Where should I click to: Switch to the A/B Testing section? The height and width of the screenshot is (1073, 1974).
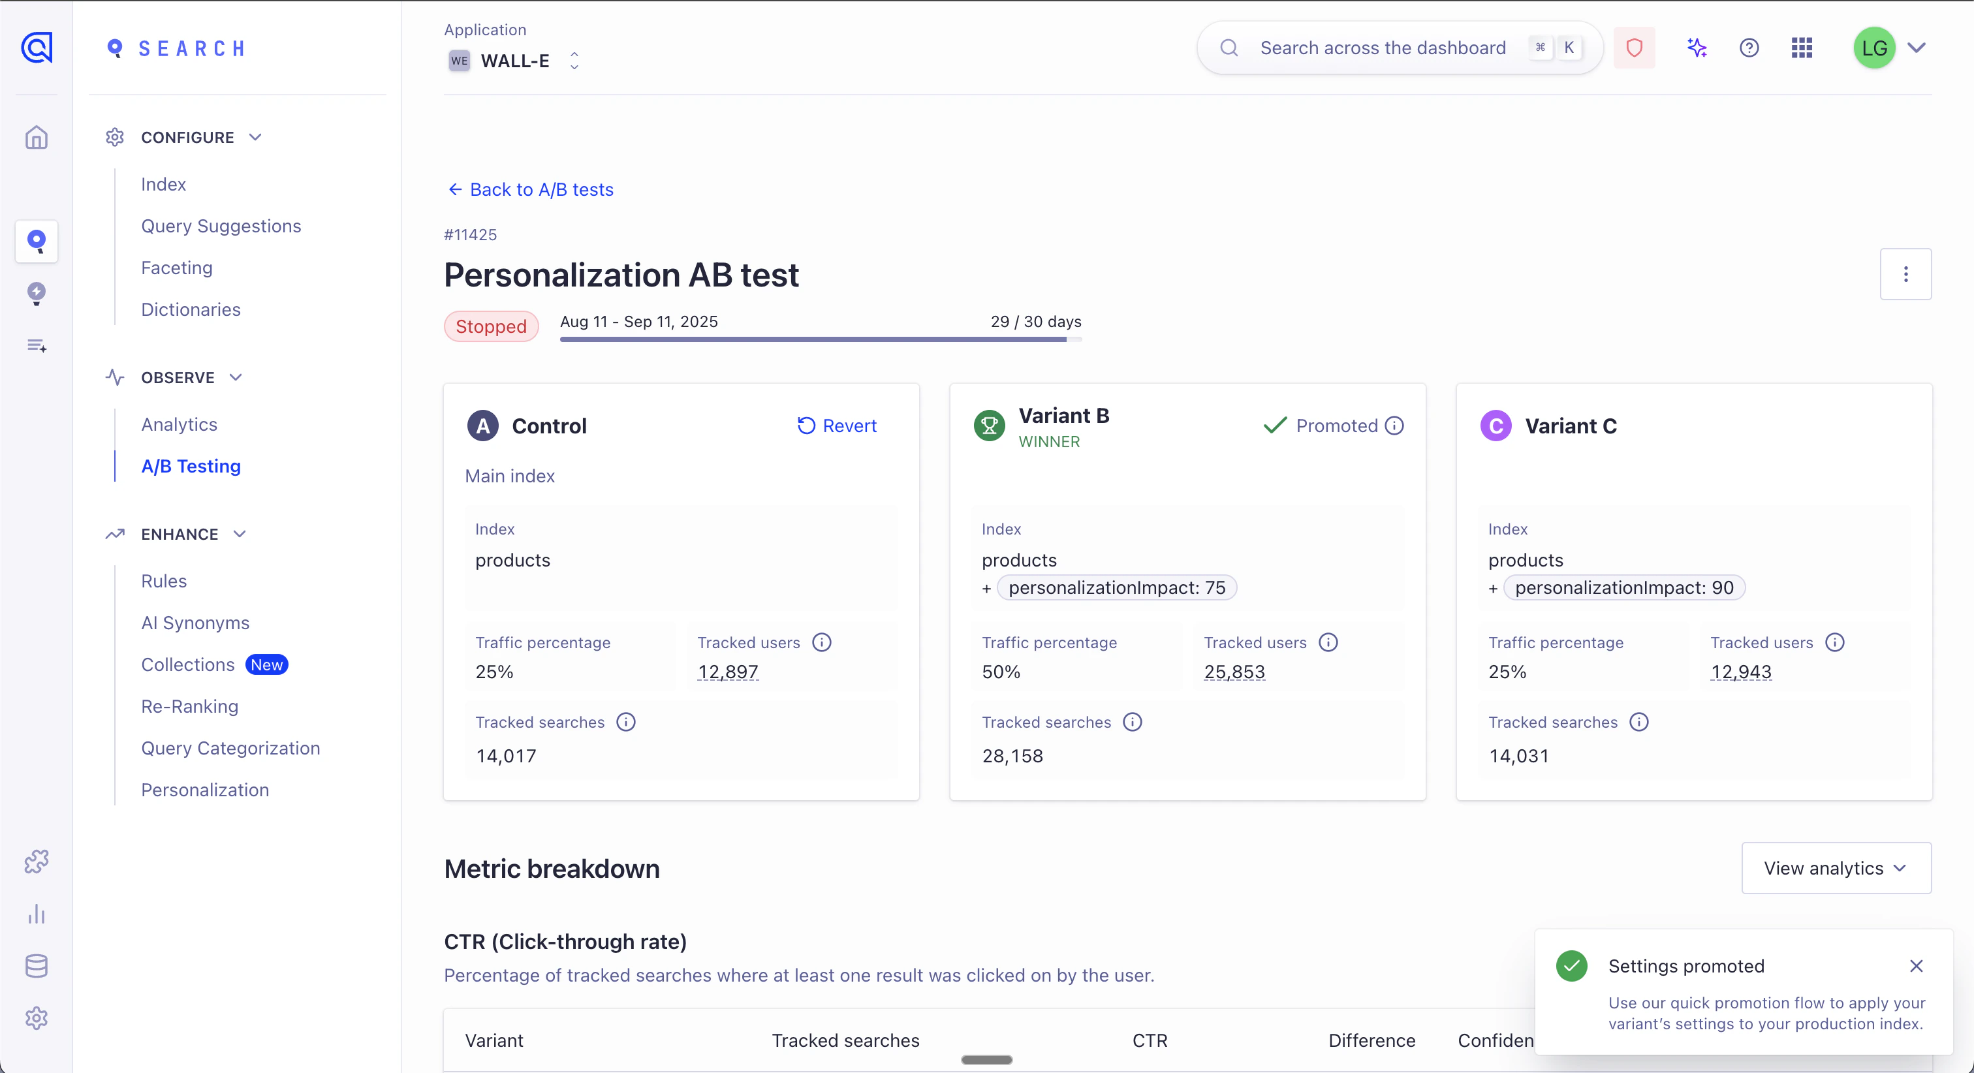[191, 466]
